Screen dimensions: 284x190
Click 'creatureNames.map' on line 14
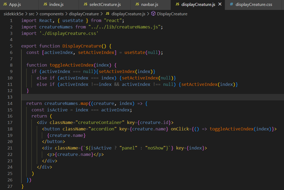[x=66, y=104]
